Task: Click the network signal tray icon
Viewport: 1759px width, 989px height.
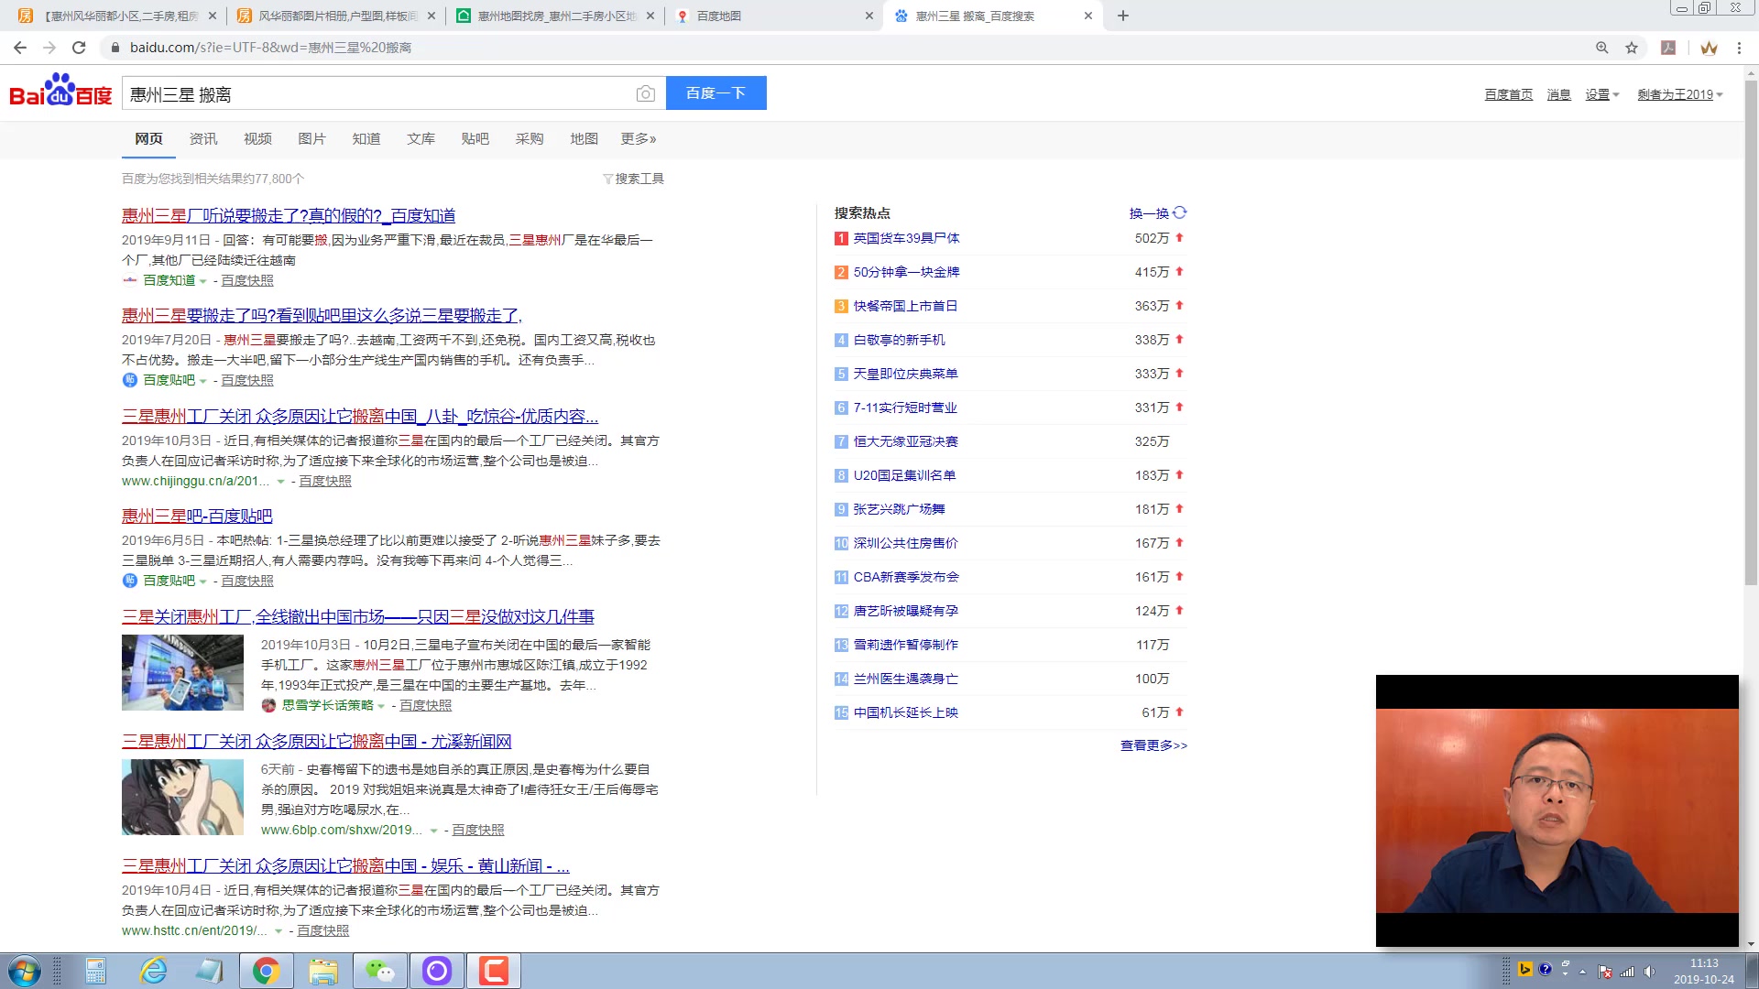Action: pyautogui.click(x=1627, y=972)
